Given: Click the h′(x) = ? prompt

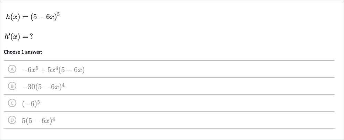Looking at the screenshot, I should 19,36.
